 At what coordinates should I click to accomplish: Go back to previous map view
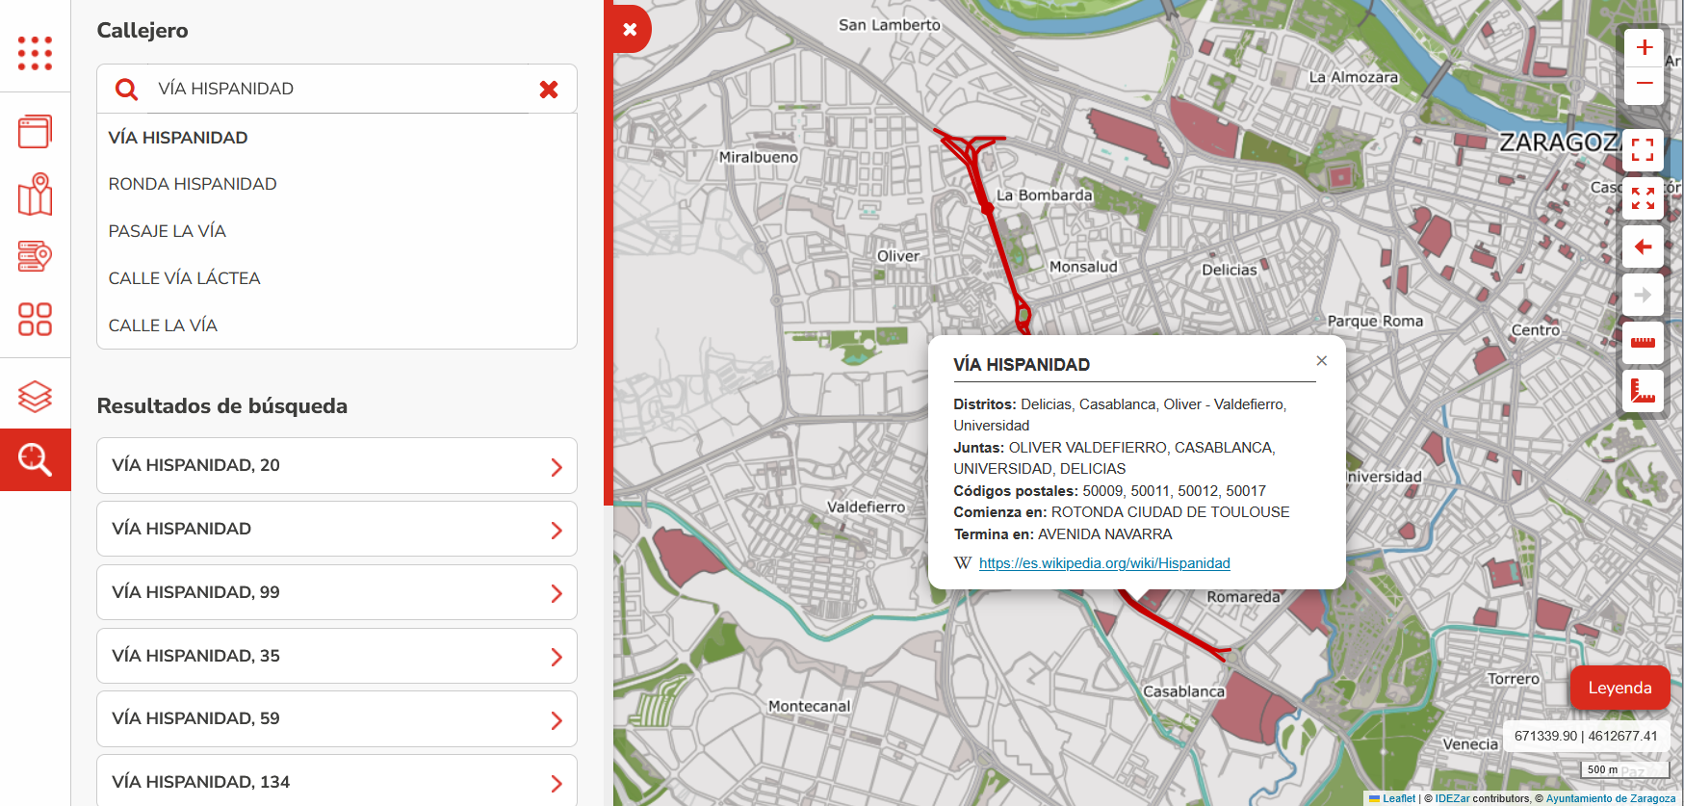(1643, 247)
